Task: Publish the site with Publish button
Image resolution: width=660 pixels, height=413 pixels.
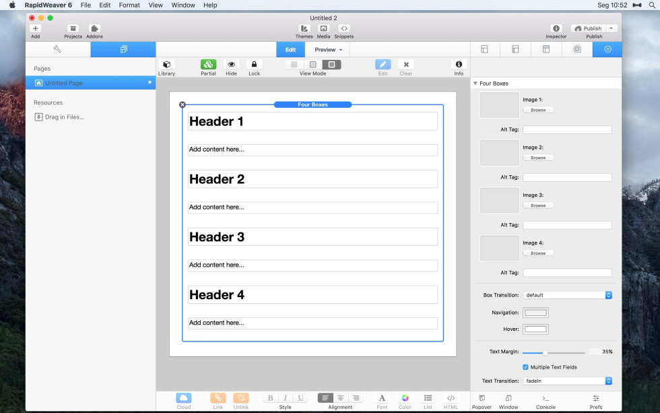Action: [589, 28]
